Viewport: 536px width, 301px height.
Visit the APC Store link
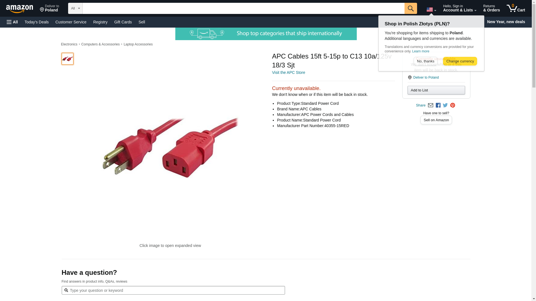coord(288,72)
